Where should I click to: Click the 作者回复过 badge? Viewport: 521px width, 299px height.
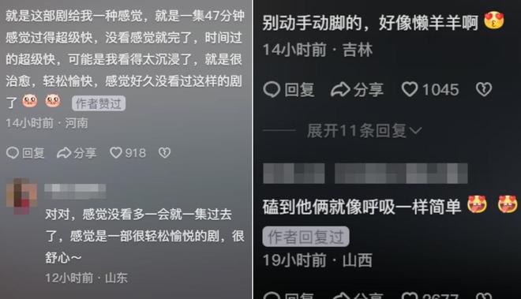(x=305, y=237)
